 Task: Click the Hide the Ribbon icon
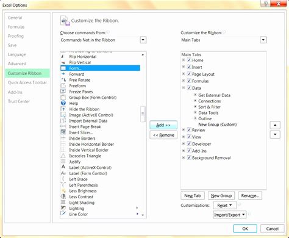click(63, 109)
